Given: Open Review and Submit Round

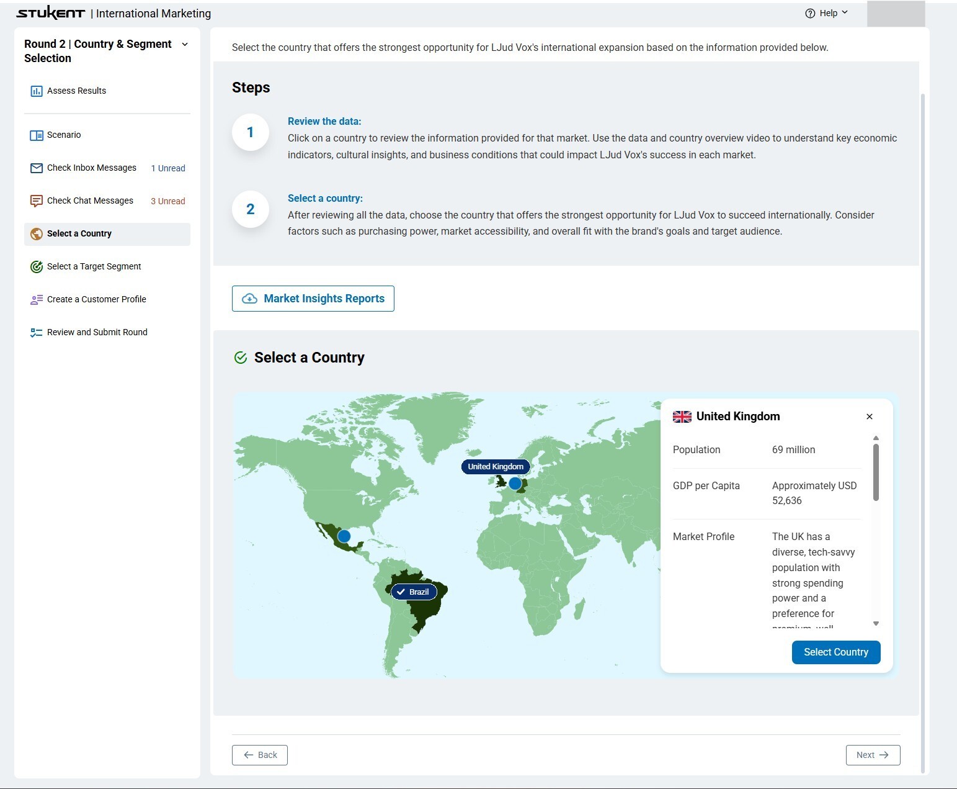Looking at the screenshot, I should [x=107, y=333].
